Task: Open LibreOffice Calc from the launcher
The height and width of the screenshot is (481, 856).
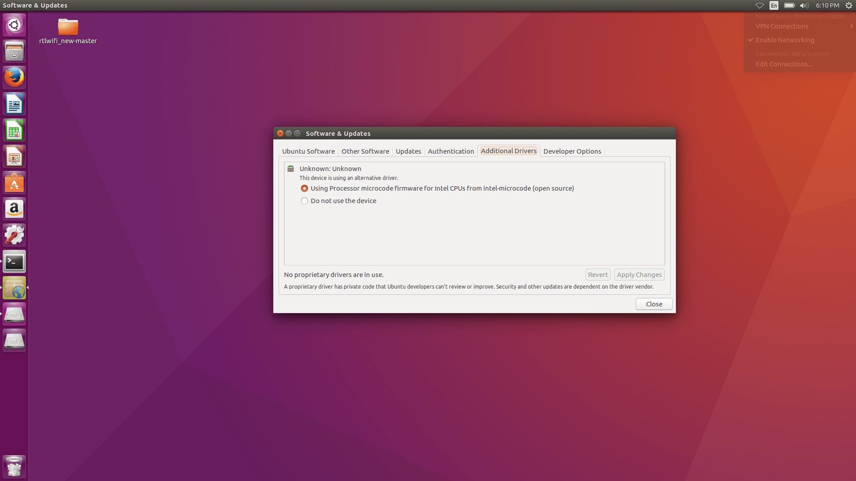Action: click(x=14, y=130)
